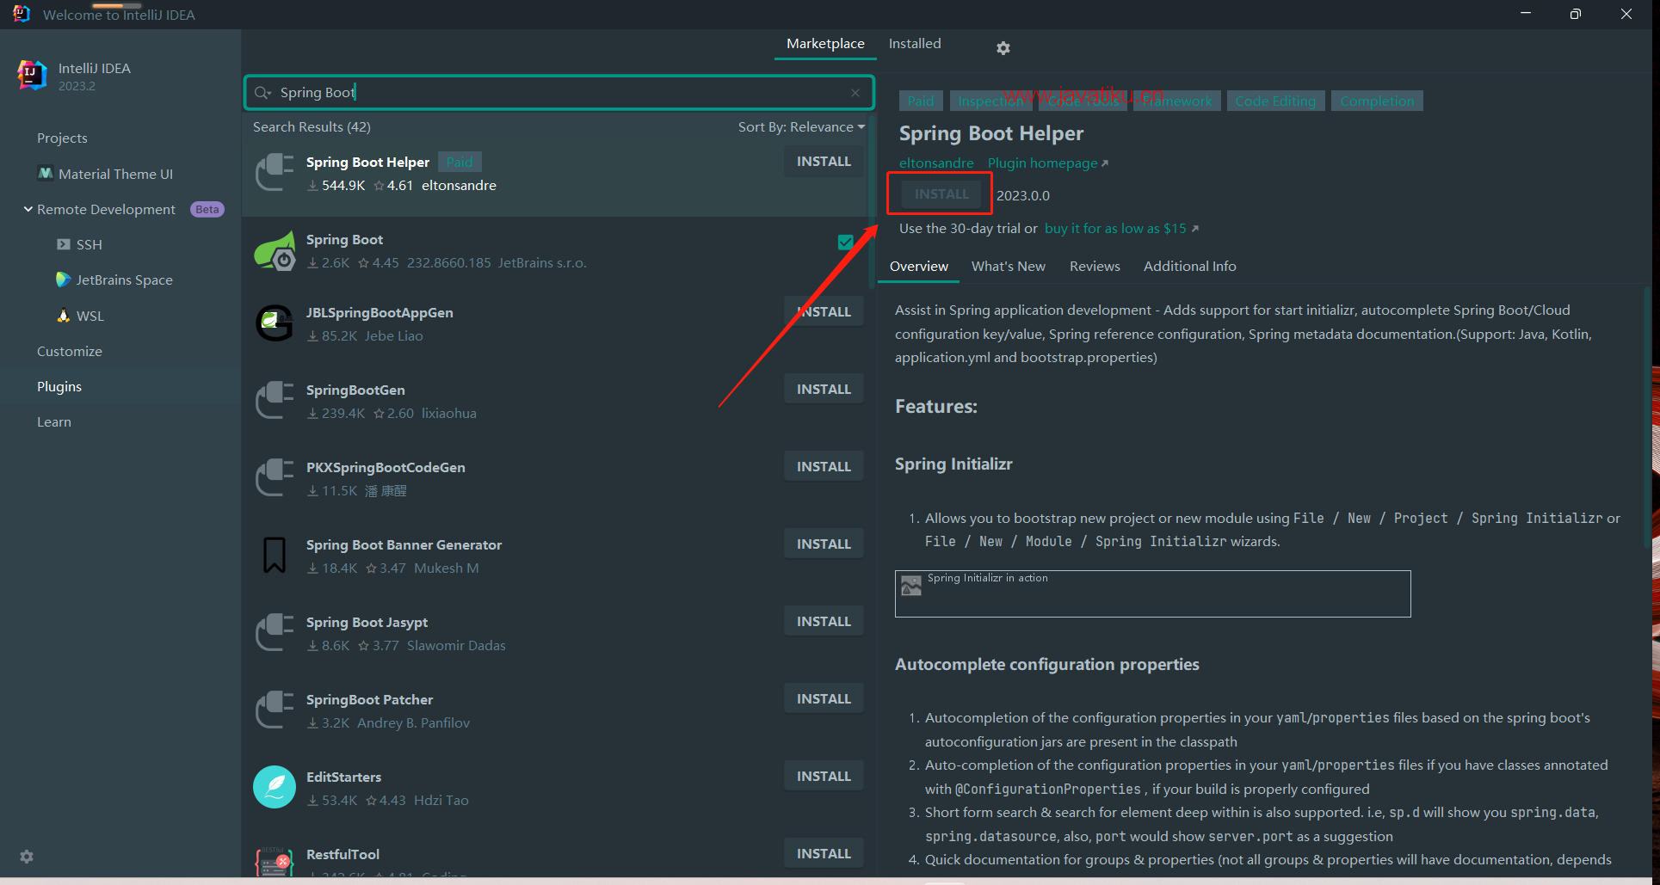This screenshot has height=885, width=1660.
Task: Install Spring Boot Banner Generator
Action: [x=824, y=544]
